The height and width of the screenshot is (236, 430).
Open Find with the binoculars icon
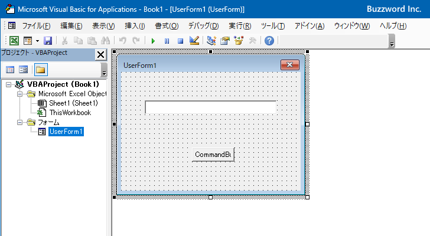pos(105,41)
